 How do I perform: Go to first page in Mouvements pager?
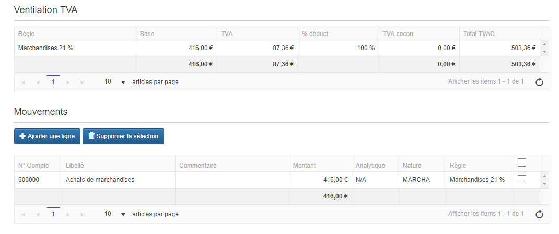(23, 214)
